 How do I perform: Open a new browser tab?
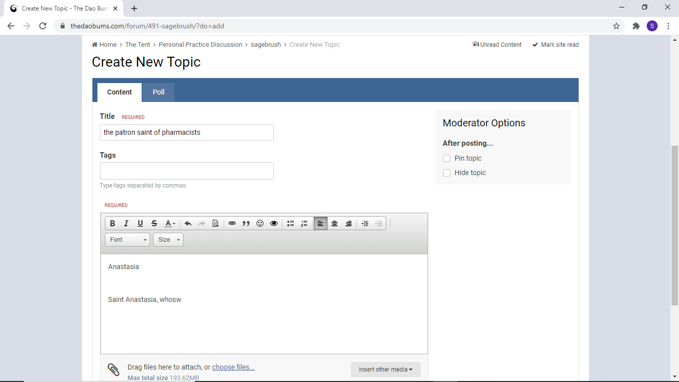134,8
